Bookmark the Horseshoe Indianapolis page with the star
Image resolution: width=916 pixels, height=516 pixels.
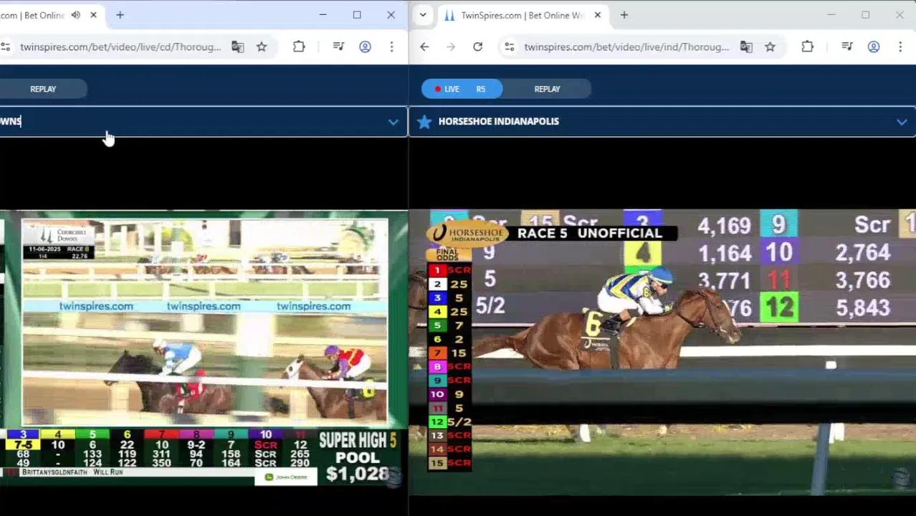pyautogui.click(x=770, y=47)
